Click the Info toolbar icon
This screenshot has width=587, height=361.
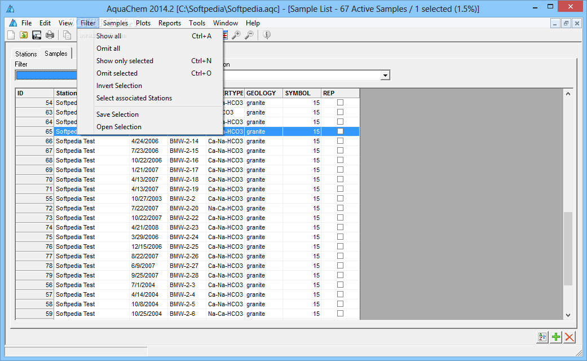coord(267,35)
